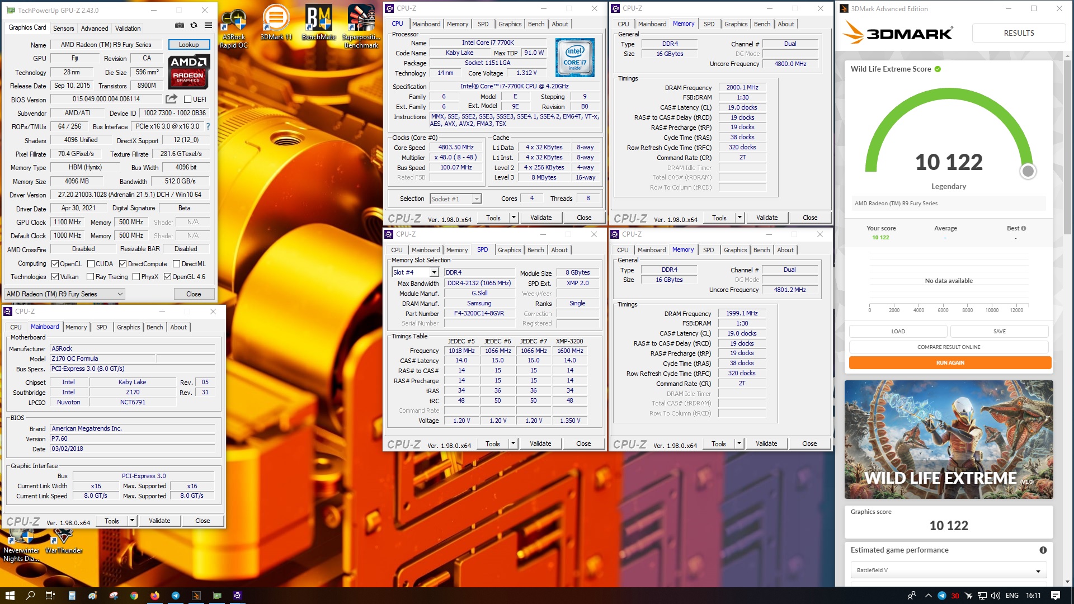Switch to the Advanced tab in GPU-Z
The image size is (1074, 604).
point(95,29)
